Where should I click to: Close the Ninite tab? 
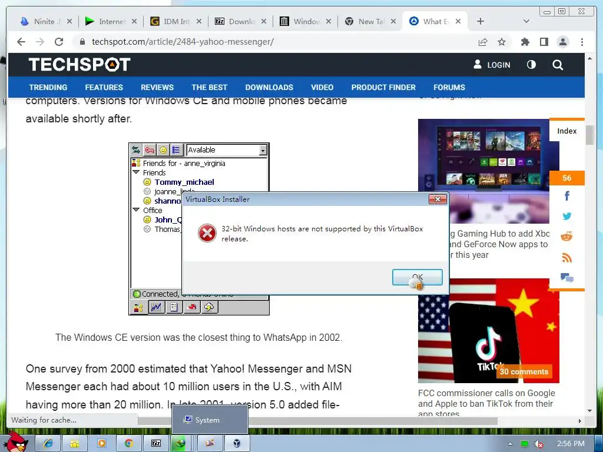[x=69, y=22]
